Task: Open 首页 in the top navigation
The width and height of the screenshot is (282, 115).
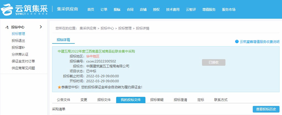Action: coord(91,10)
